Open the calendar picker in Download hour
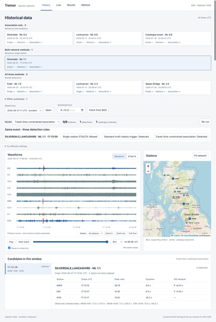Image resolution: width=216 pixels, height=322 pixels. (x=82, y=110)
